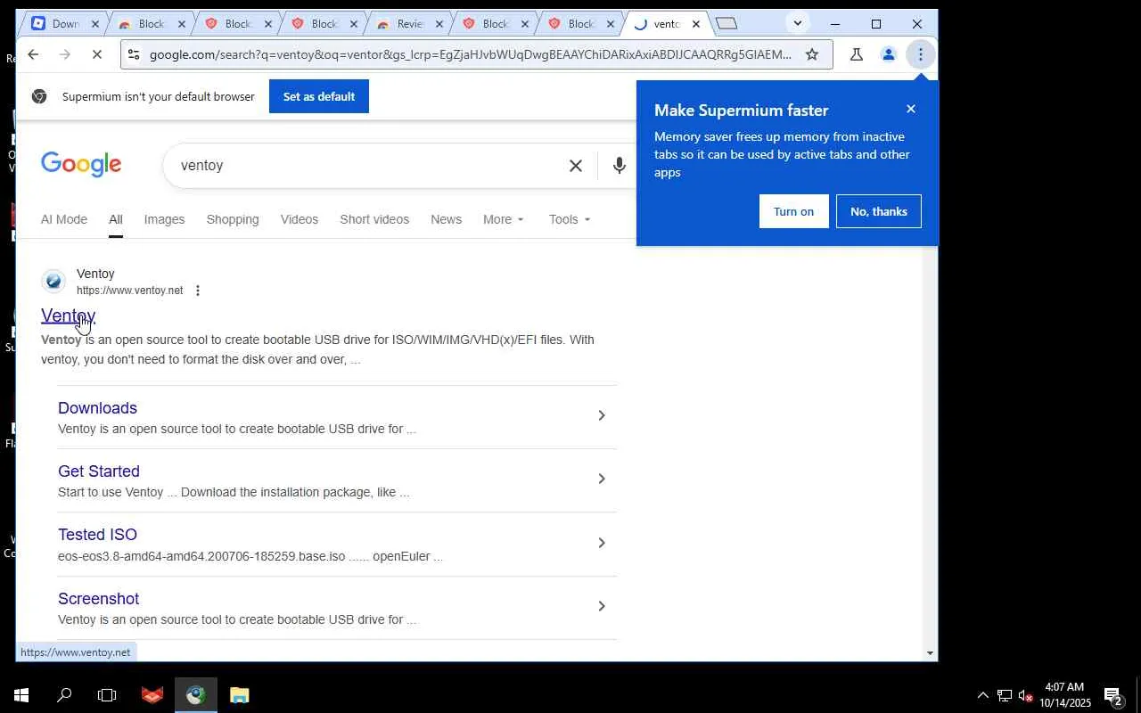This screenshot has width=1141, height=713.
Task: Open Task View on the taskbar
Action: 107,695
